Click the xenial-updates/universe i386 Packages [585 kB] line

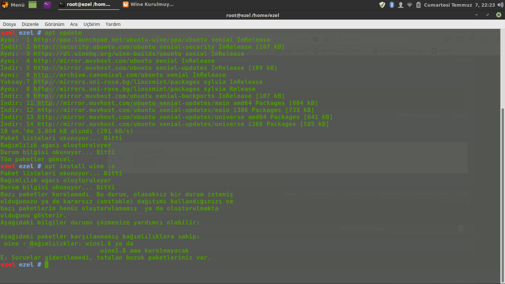point(165,124)
